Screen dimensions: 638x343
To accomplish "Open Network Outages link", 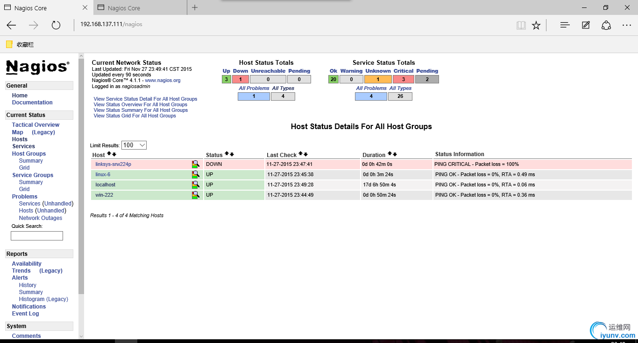I will [x=41, y=218].
